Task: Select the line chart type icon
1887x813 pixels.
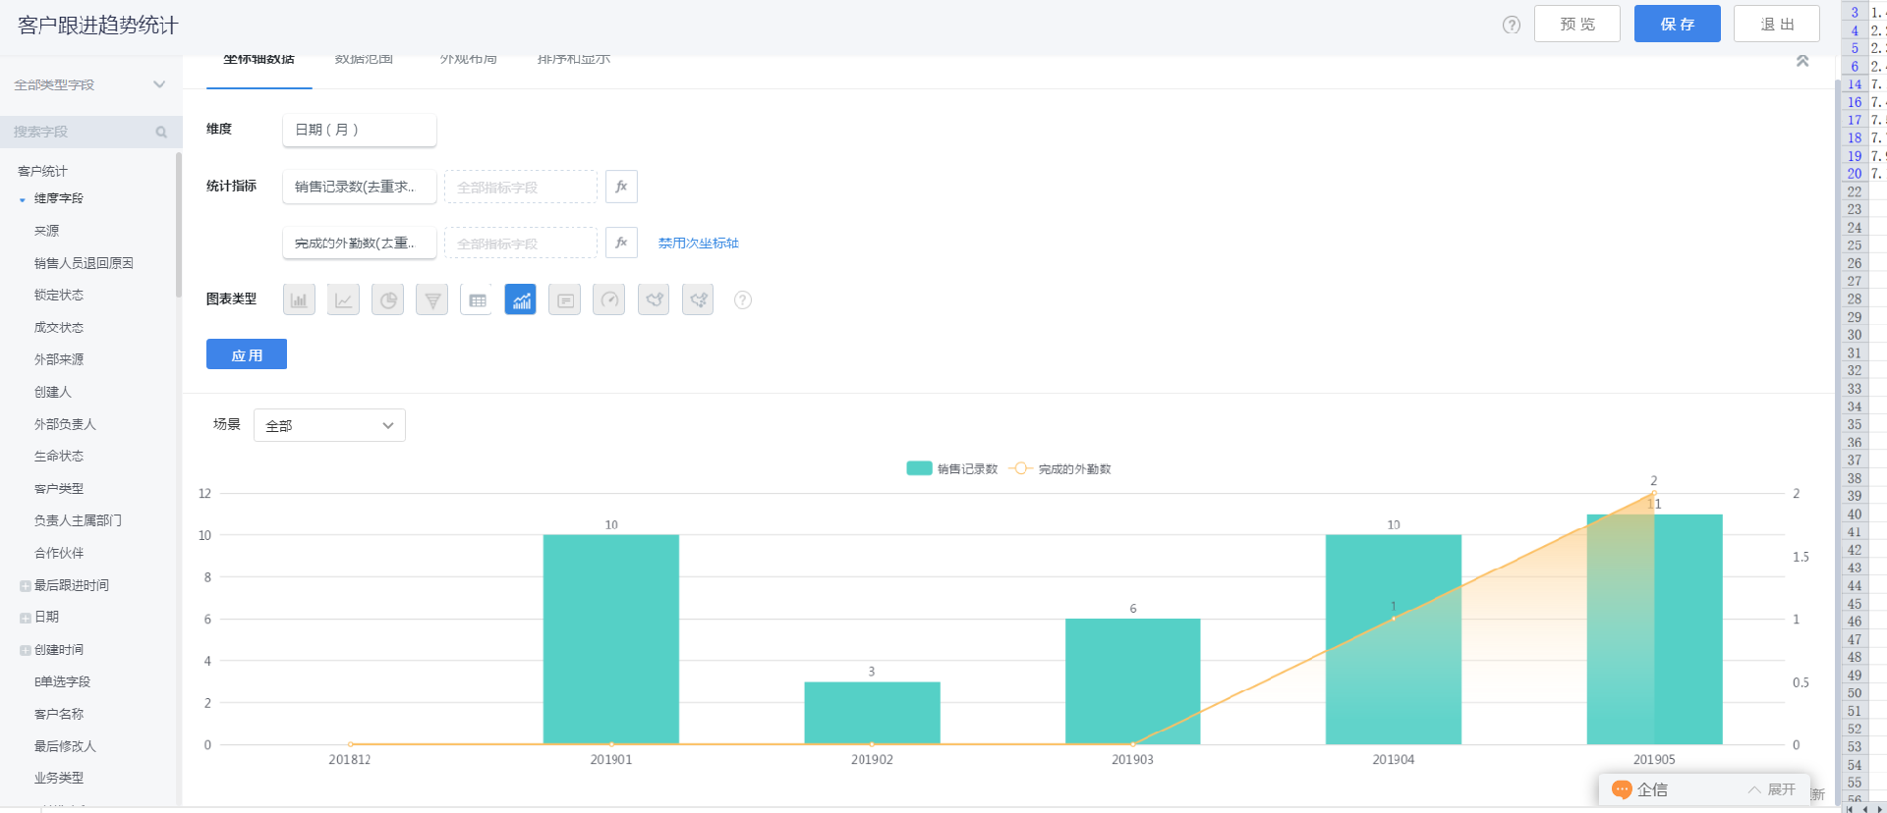Action: coord(343,299)
